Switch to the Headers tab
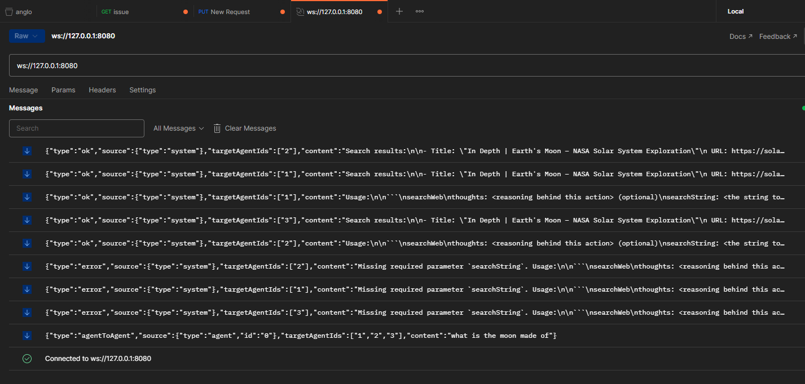 pyautogui.click(x=102, y=90)
